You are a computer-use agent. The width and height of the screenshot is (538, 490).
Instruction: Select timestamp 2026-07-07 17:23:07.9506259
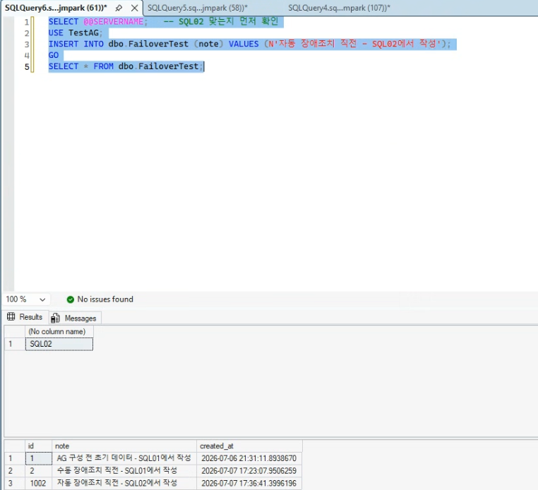(x=249, y=471)
